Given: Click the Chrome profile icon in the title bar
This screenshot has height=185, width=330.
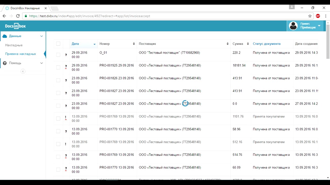Looking at the screenshot, I should pyautogui.click(x=292, y=7).
